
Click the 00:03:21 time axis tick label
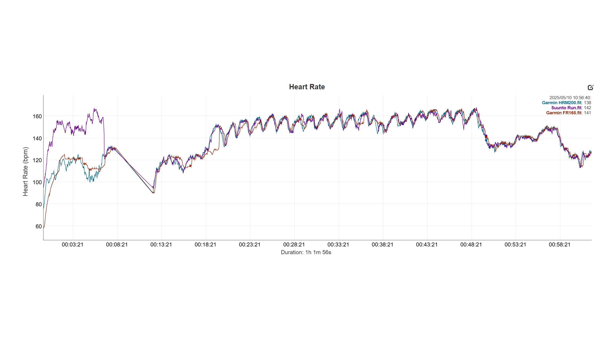[x=72, y=245]
